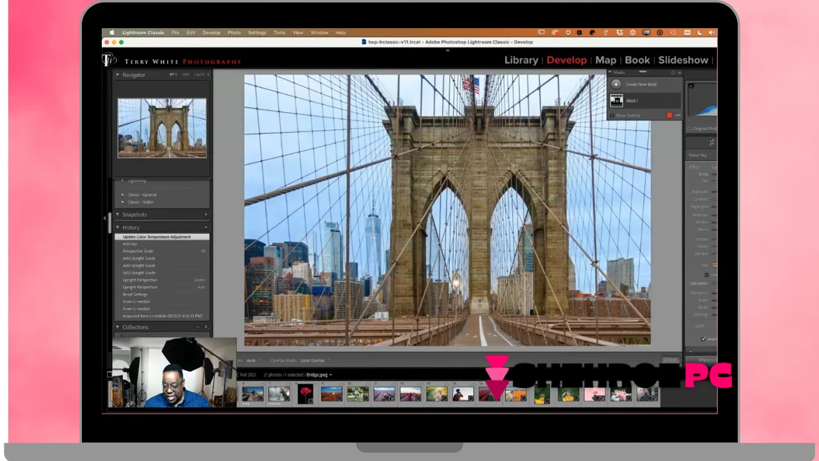The width and height of the screenshot is (819, 461).
Task: Expand the Classic - Video preset folder
Action: (123, 202)
